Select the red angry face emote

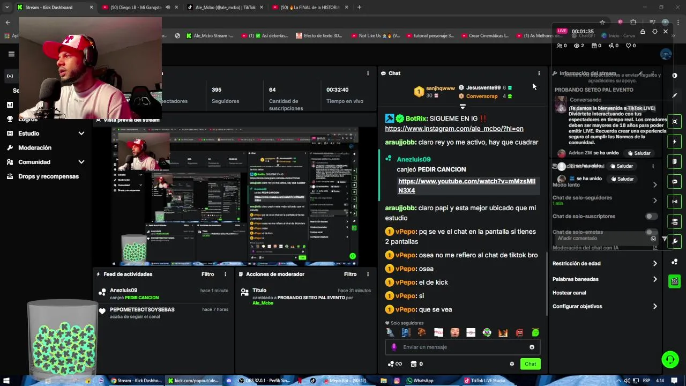click(x=519, y=332)
